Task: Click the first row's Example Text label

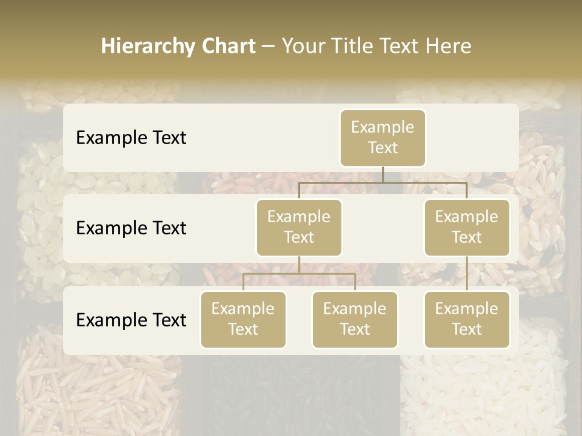Action: pos(131,138)
